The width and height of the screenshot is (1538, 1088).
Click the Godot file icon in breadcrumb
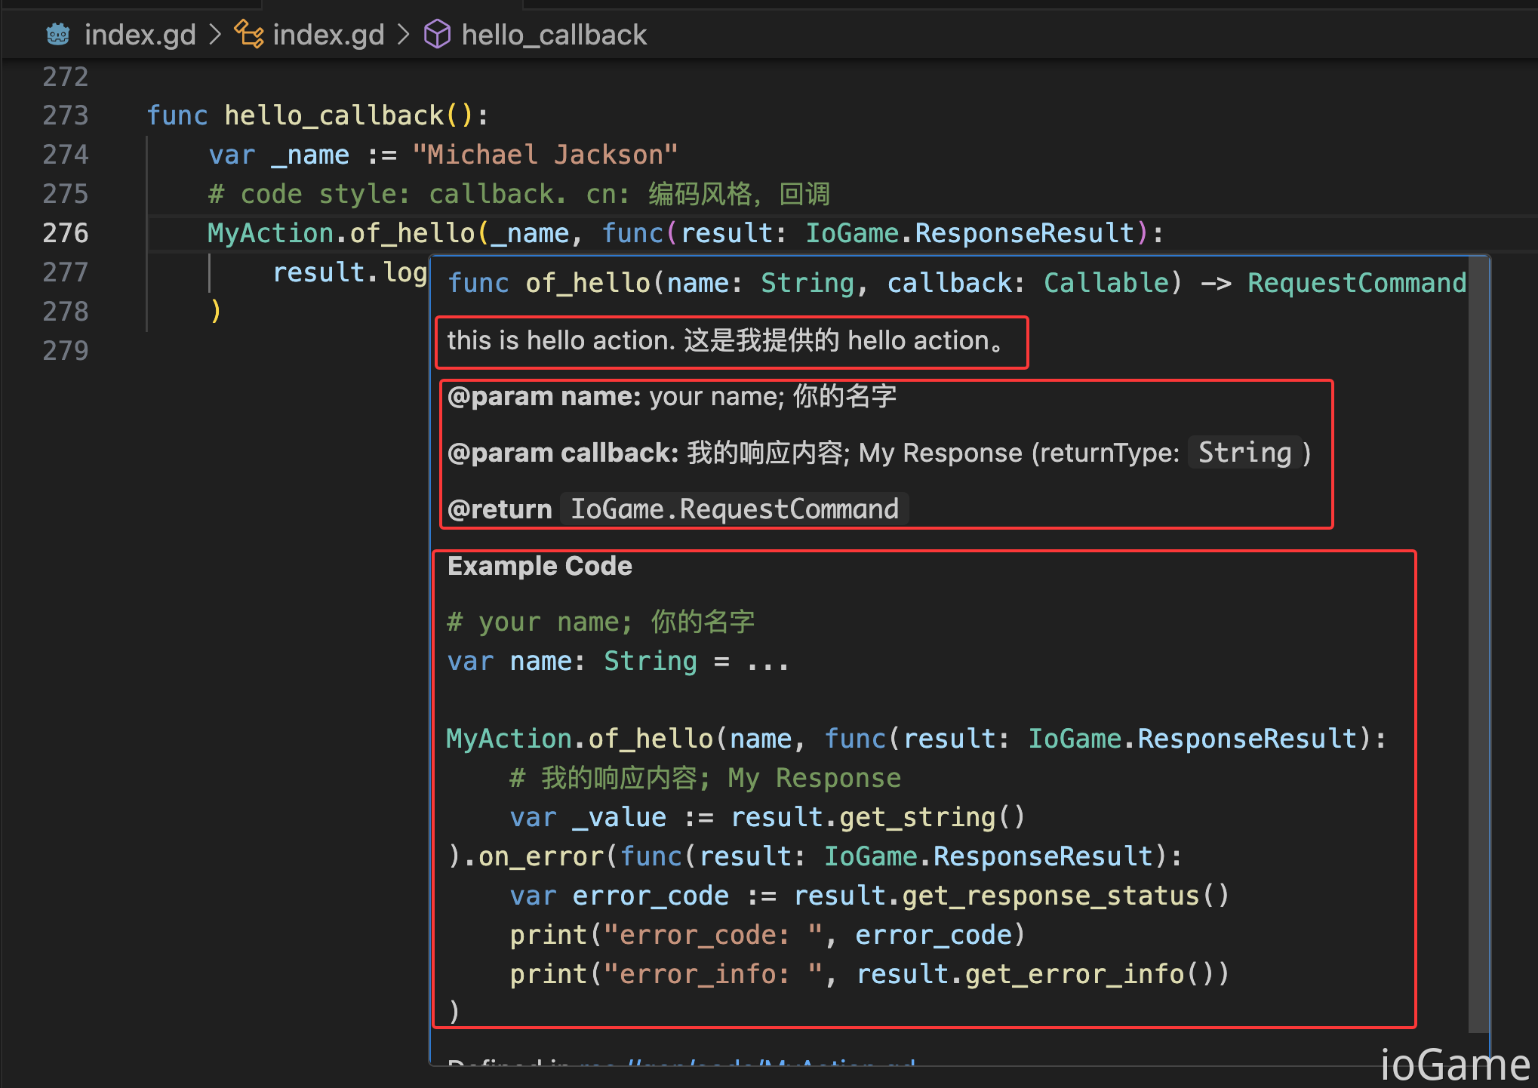coord(58,34)
